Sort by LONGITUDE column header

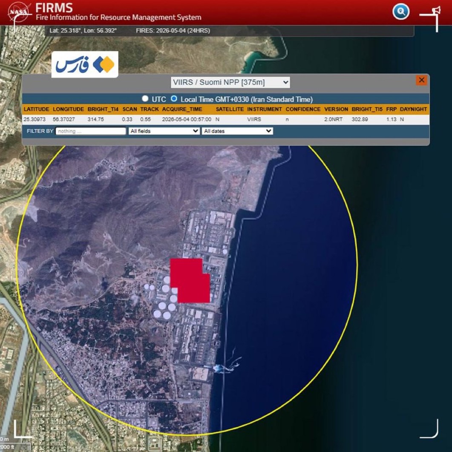coord(68,109)
